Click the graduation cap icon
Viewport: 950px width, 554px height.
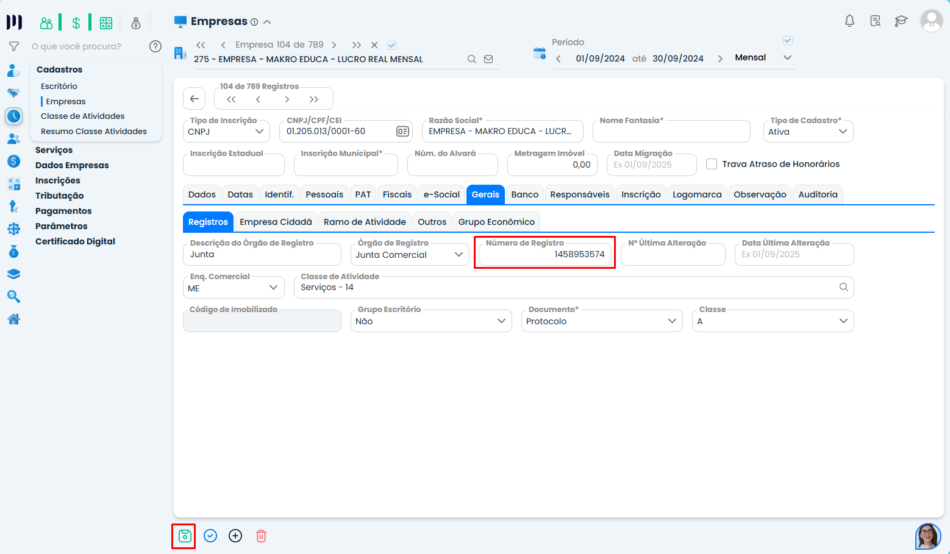pos(901,21)
